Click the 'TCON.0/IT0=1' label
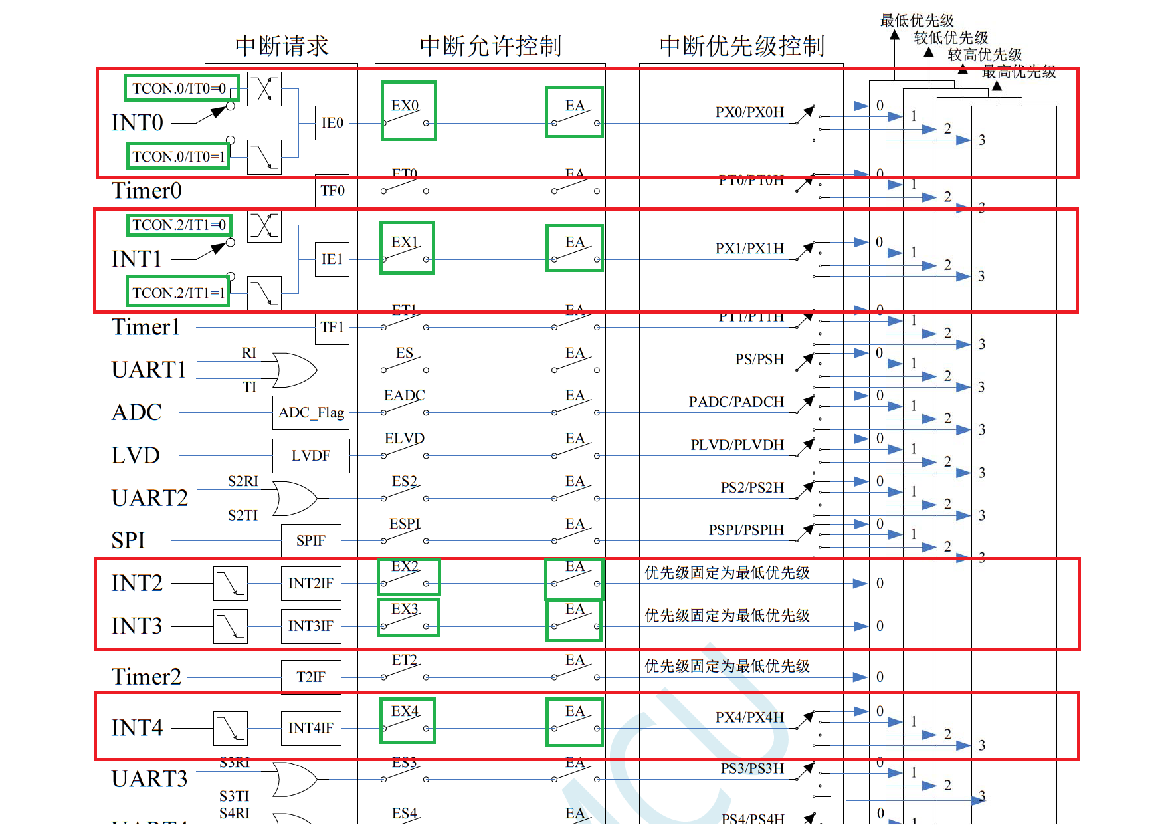The image size is (1166, 825). tap(179, 156)
